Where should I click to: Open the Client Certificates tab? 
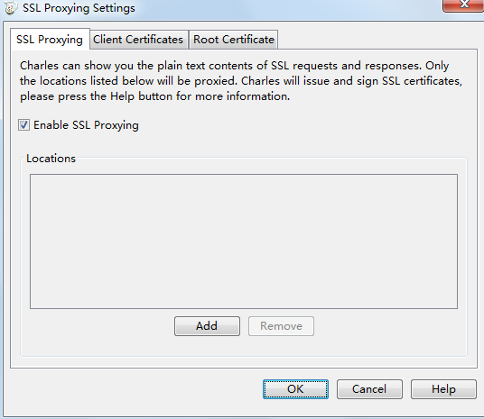(x=138, y=40)
